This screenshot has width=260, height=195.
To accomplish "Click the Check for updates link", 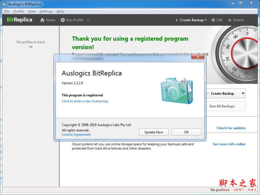I will click(x=231, y=128).
